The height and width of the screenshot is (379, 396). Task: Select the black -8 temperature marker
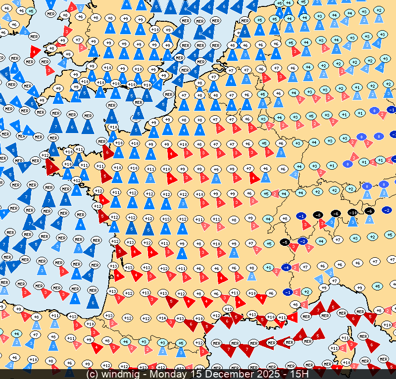[x=319, y=215]
